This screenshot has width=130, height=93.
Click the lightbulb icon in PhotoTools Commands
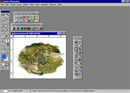click(37, 21)
